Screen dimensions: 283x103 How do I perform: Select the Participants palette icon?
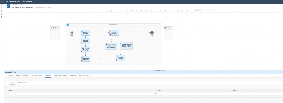(x=117, y=11)
